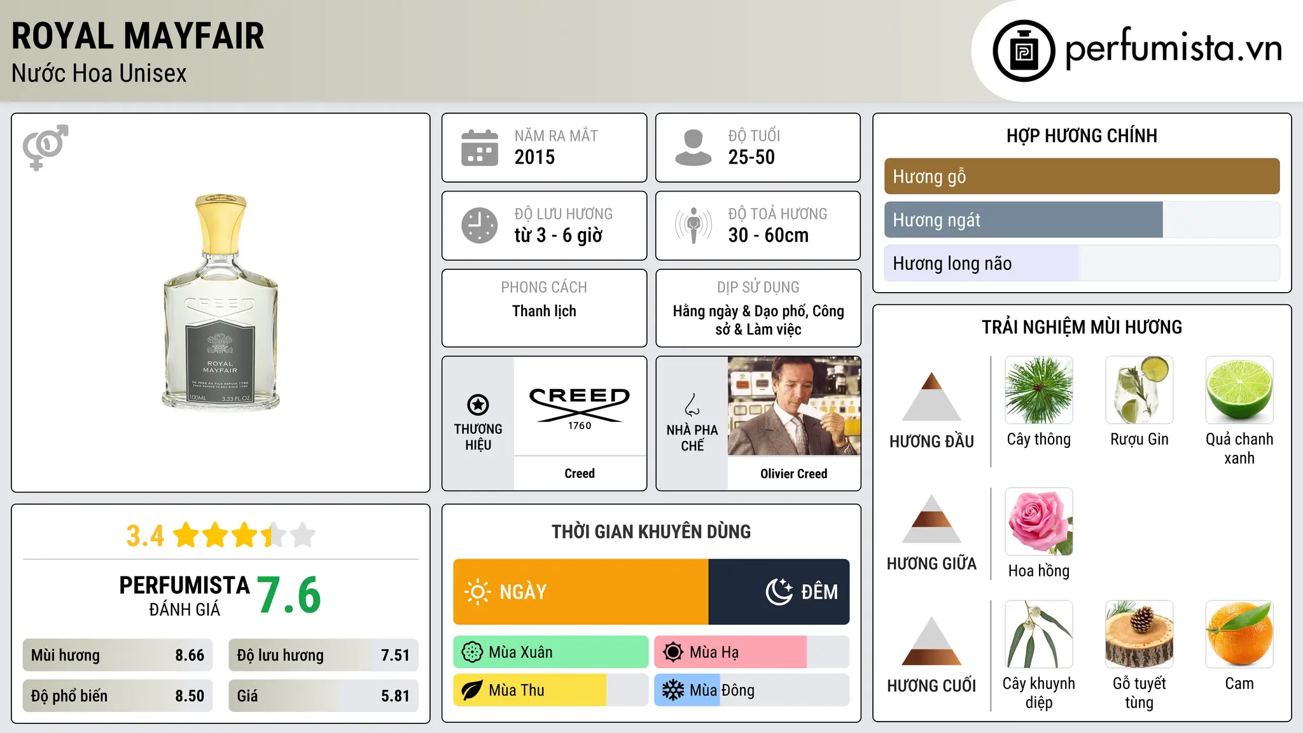Viewport: 1303px width, 733px height.
Task: Select the Cây thông note image
Action: point(1039,390)
